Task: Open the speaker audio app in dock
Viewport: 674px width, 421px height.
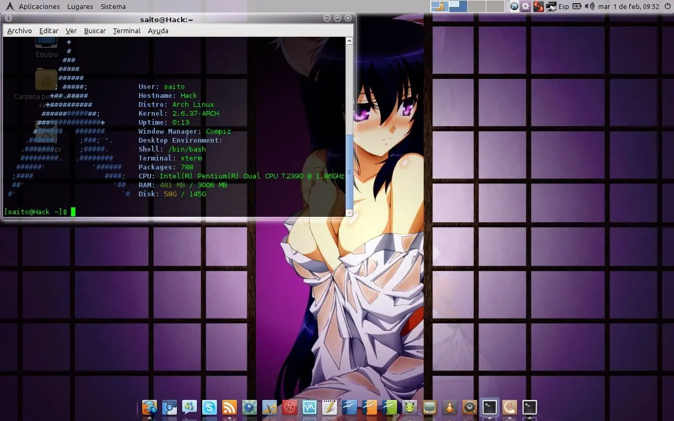Action: click(470, 407)
